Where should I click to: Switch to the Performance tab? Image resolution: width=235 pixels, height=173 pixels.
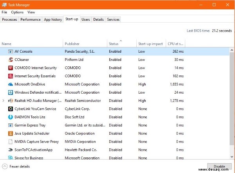(x=31, y=20)
